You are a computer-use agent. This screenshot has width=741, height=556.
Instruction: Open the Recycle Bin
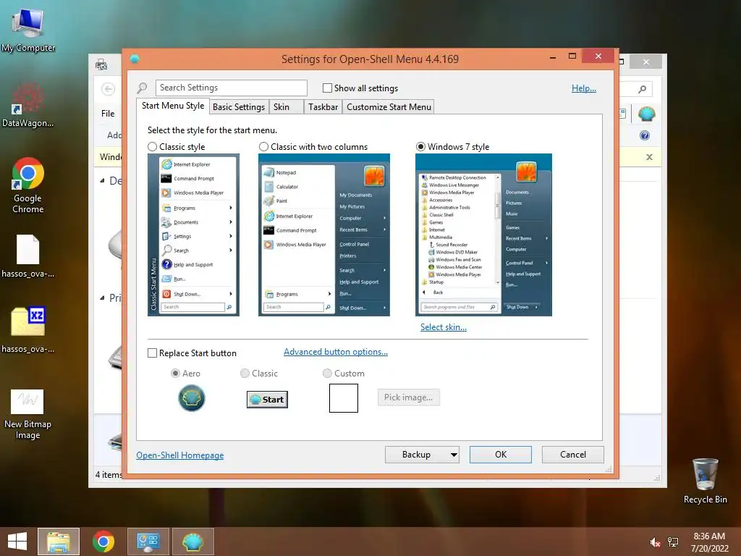[705, 481]
